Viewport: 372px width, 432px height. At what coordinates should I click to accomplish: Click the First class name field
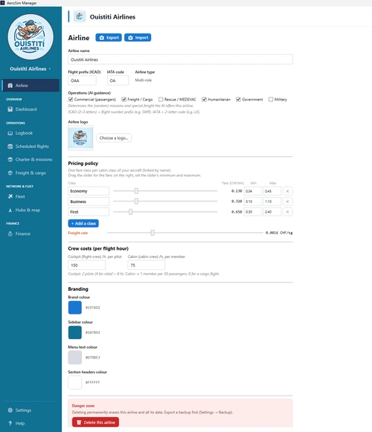click(89, 212)
